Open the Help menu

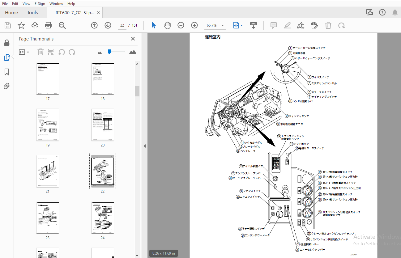click(x=71, y=3)
